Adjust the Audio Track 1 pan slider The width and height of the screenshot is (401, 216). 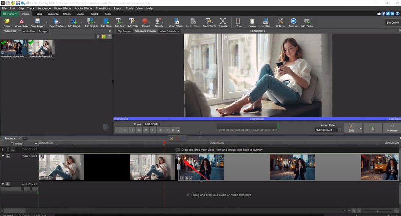coord(31,189)
